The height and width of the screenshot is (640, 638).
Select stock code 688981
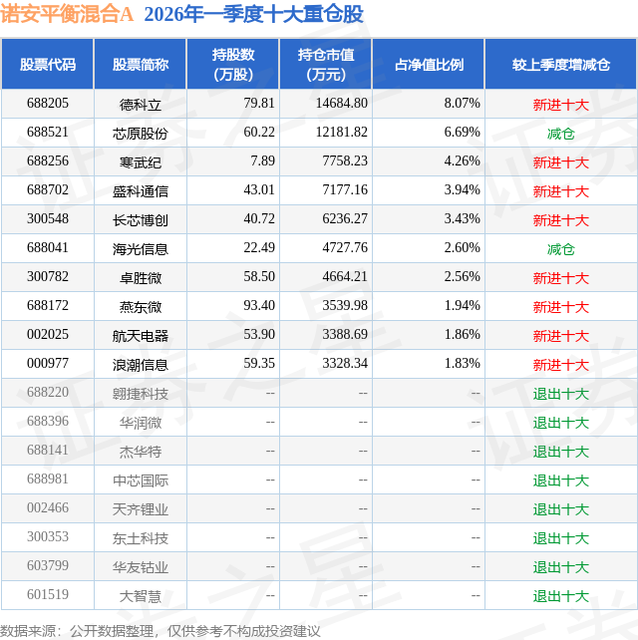click(x=48, y=479)
